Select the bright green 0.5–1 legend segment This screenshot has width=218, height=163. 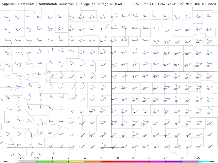[44, 162]
